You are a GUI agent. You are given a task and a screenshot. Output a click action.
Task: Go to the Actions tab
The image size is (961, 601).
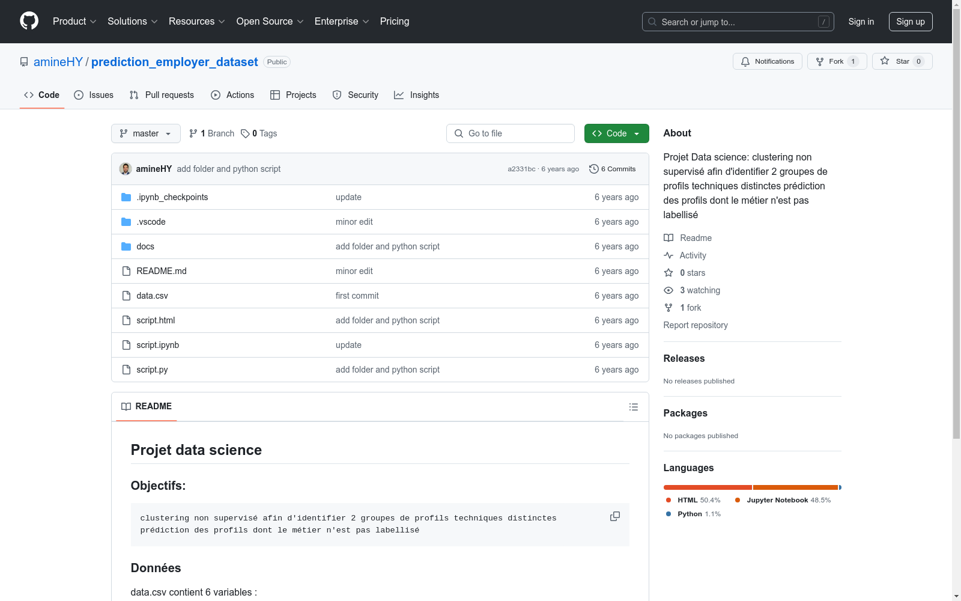(x=232, y=95)
